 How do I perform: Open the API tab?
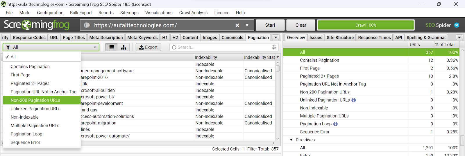398,37
